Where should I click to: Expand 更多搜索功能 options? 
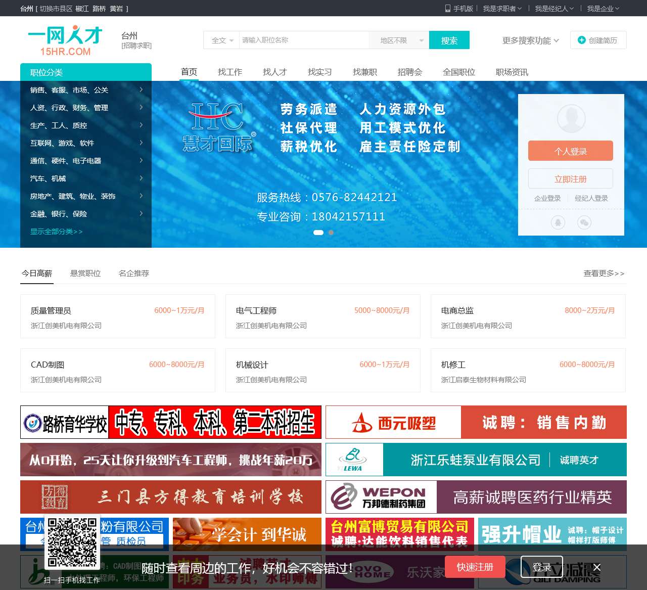coord(531,40)
